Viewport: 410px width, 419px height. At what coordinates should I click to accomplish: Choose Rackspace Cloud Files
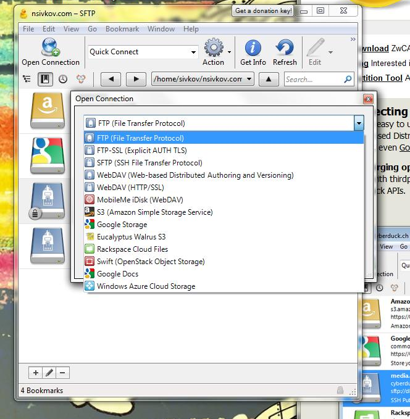(x=224, y=249)
